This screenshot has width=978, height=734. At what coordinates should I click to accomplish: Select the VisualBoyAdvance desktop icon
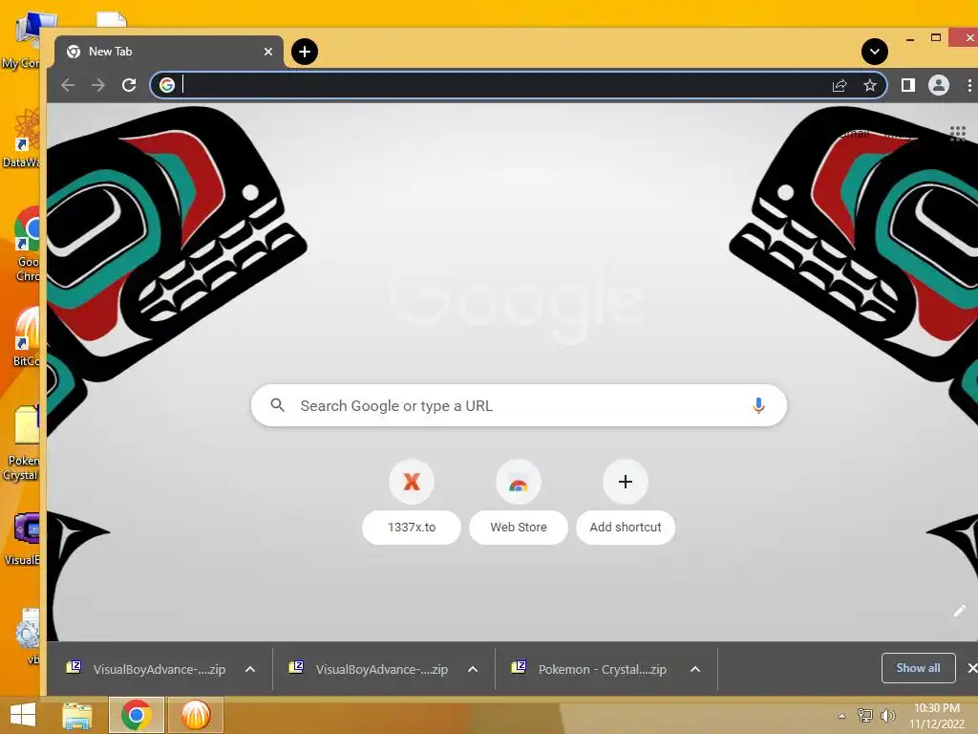pos(24,539)
